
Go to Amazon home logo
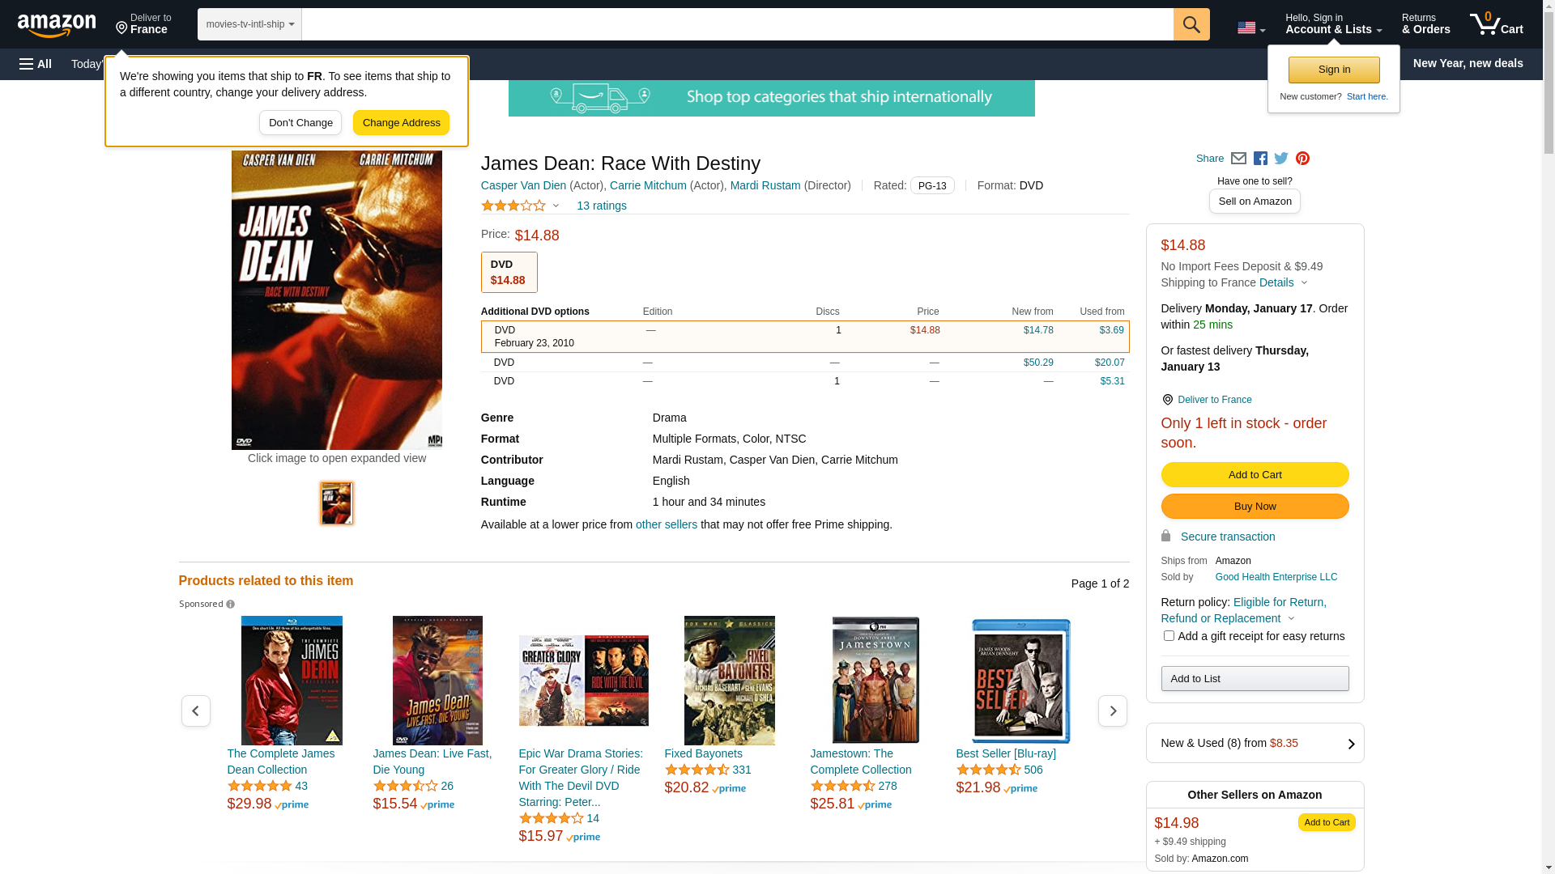[57, 25]
